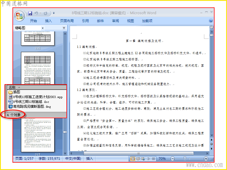This screenshot has width=227, height=170.
Task: Open the Office Button menu
Action: pyautogui.click(x=19, y=16)
